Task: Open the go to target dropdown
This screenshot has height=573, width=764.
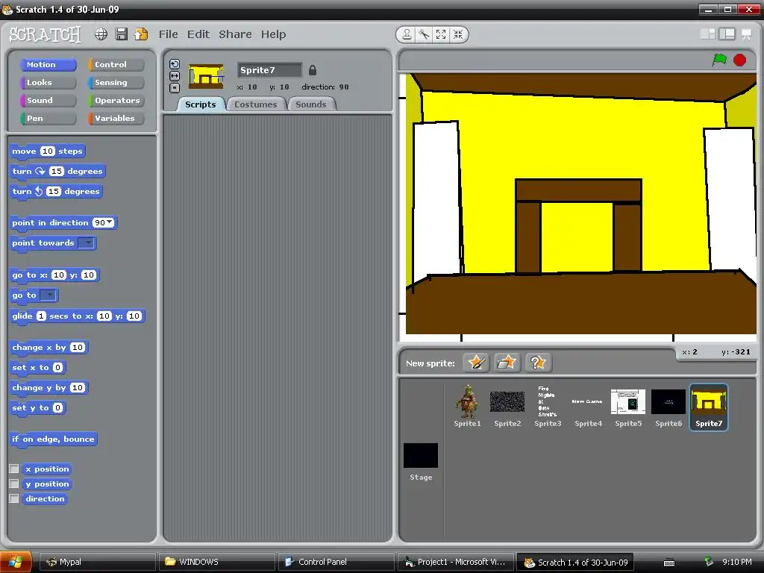Action: coord(48,295)
